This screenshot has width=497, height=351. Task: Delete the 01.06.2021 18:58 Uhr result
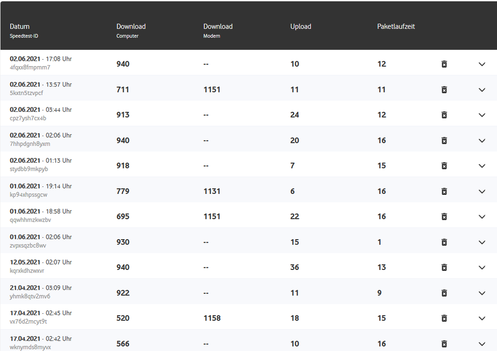click(444, 216)
